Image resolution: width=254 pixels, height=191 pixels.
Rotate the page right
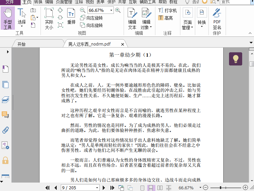(x=91, y=25)
